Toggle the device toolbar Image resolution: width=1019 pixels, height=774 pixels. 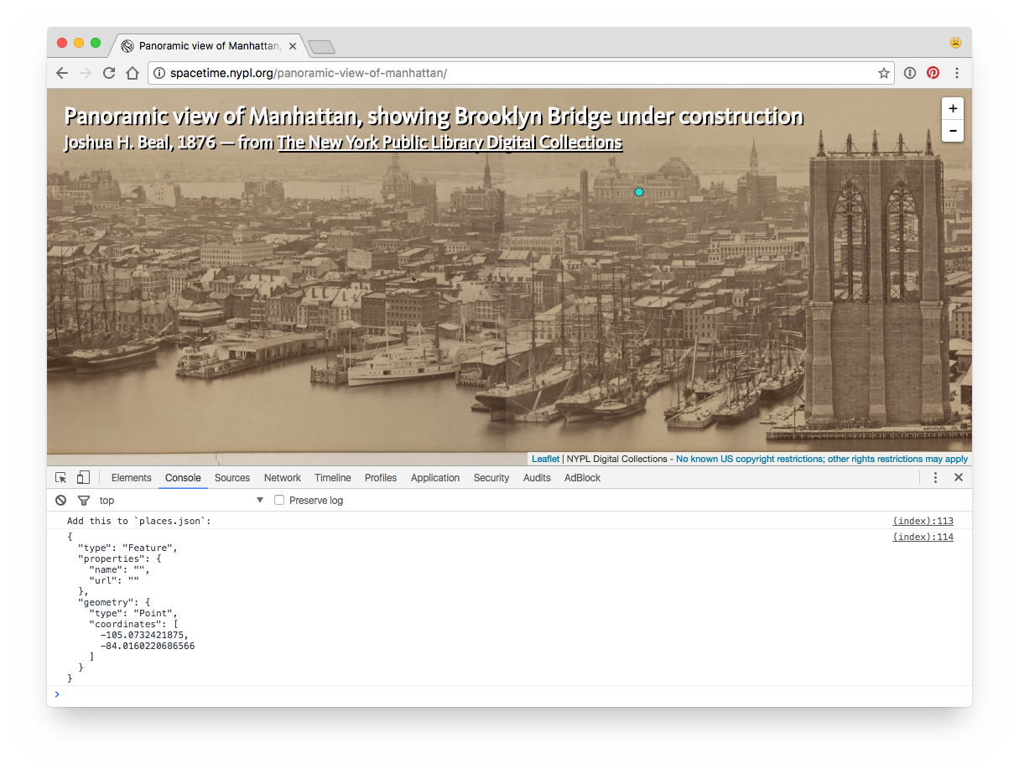point(83,478)
